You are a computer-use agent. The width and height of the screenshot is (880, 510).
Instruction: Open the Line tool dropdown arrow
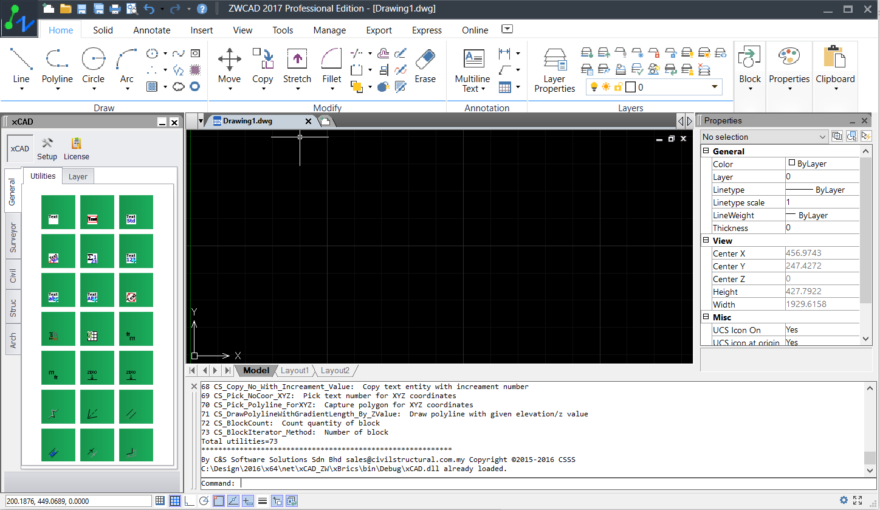21,89
